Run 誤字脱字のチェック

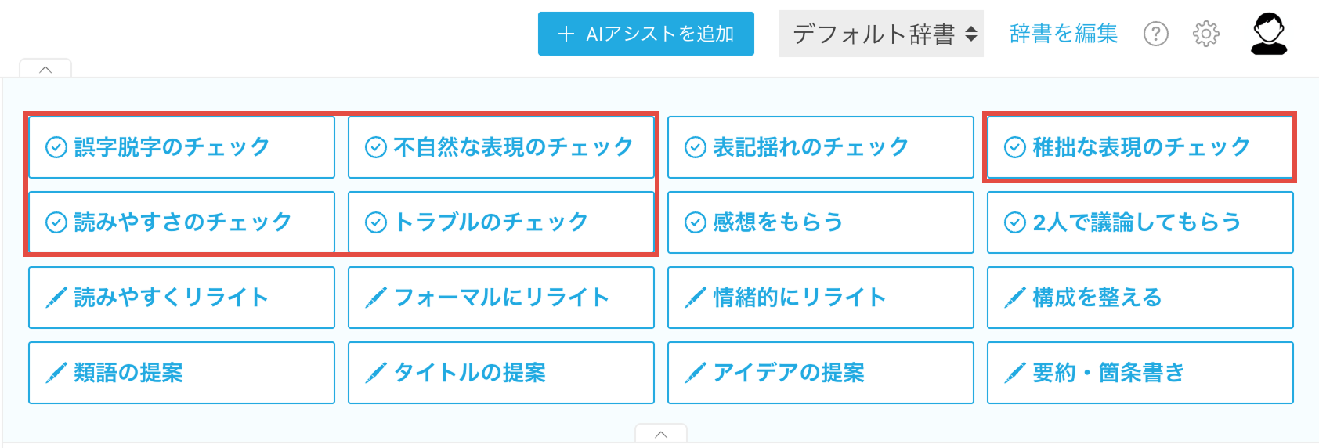[x=182, y=147]
